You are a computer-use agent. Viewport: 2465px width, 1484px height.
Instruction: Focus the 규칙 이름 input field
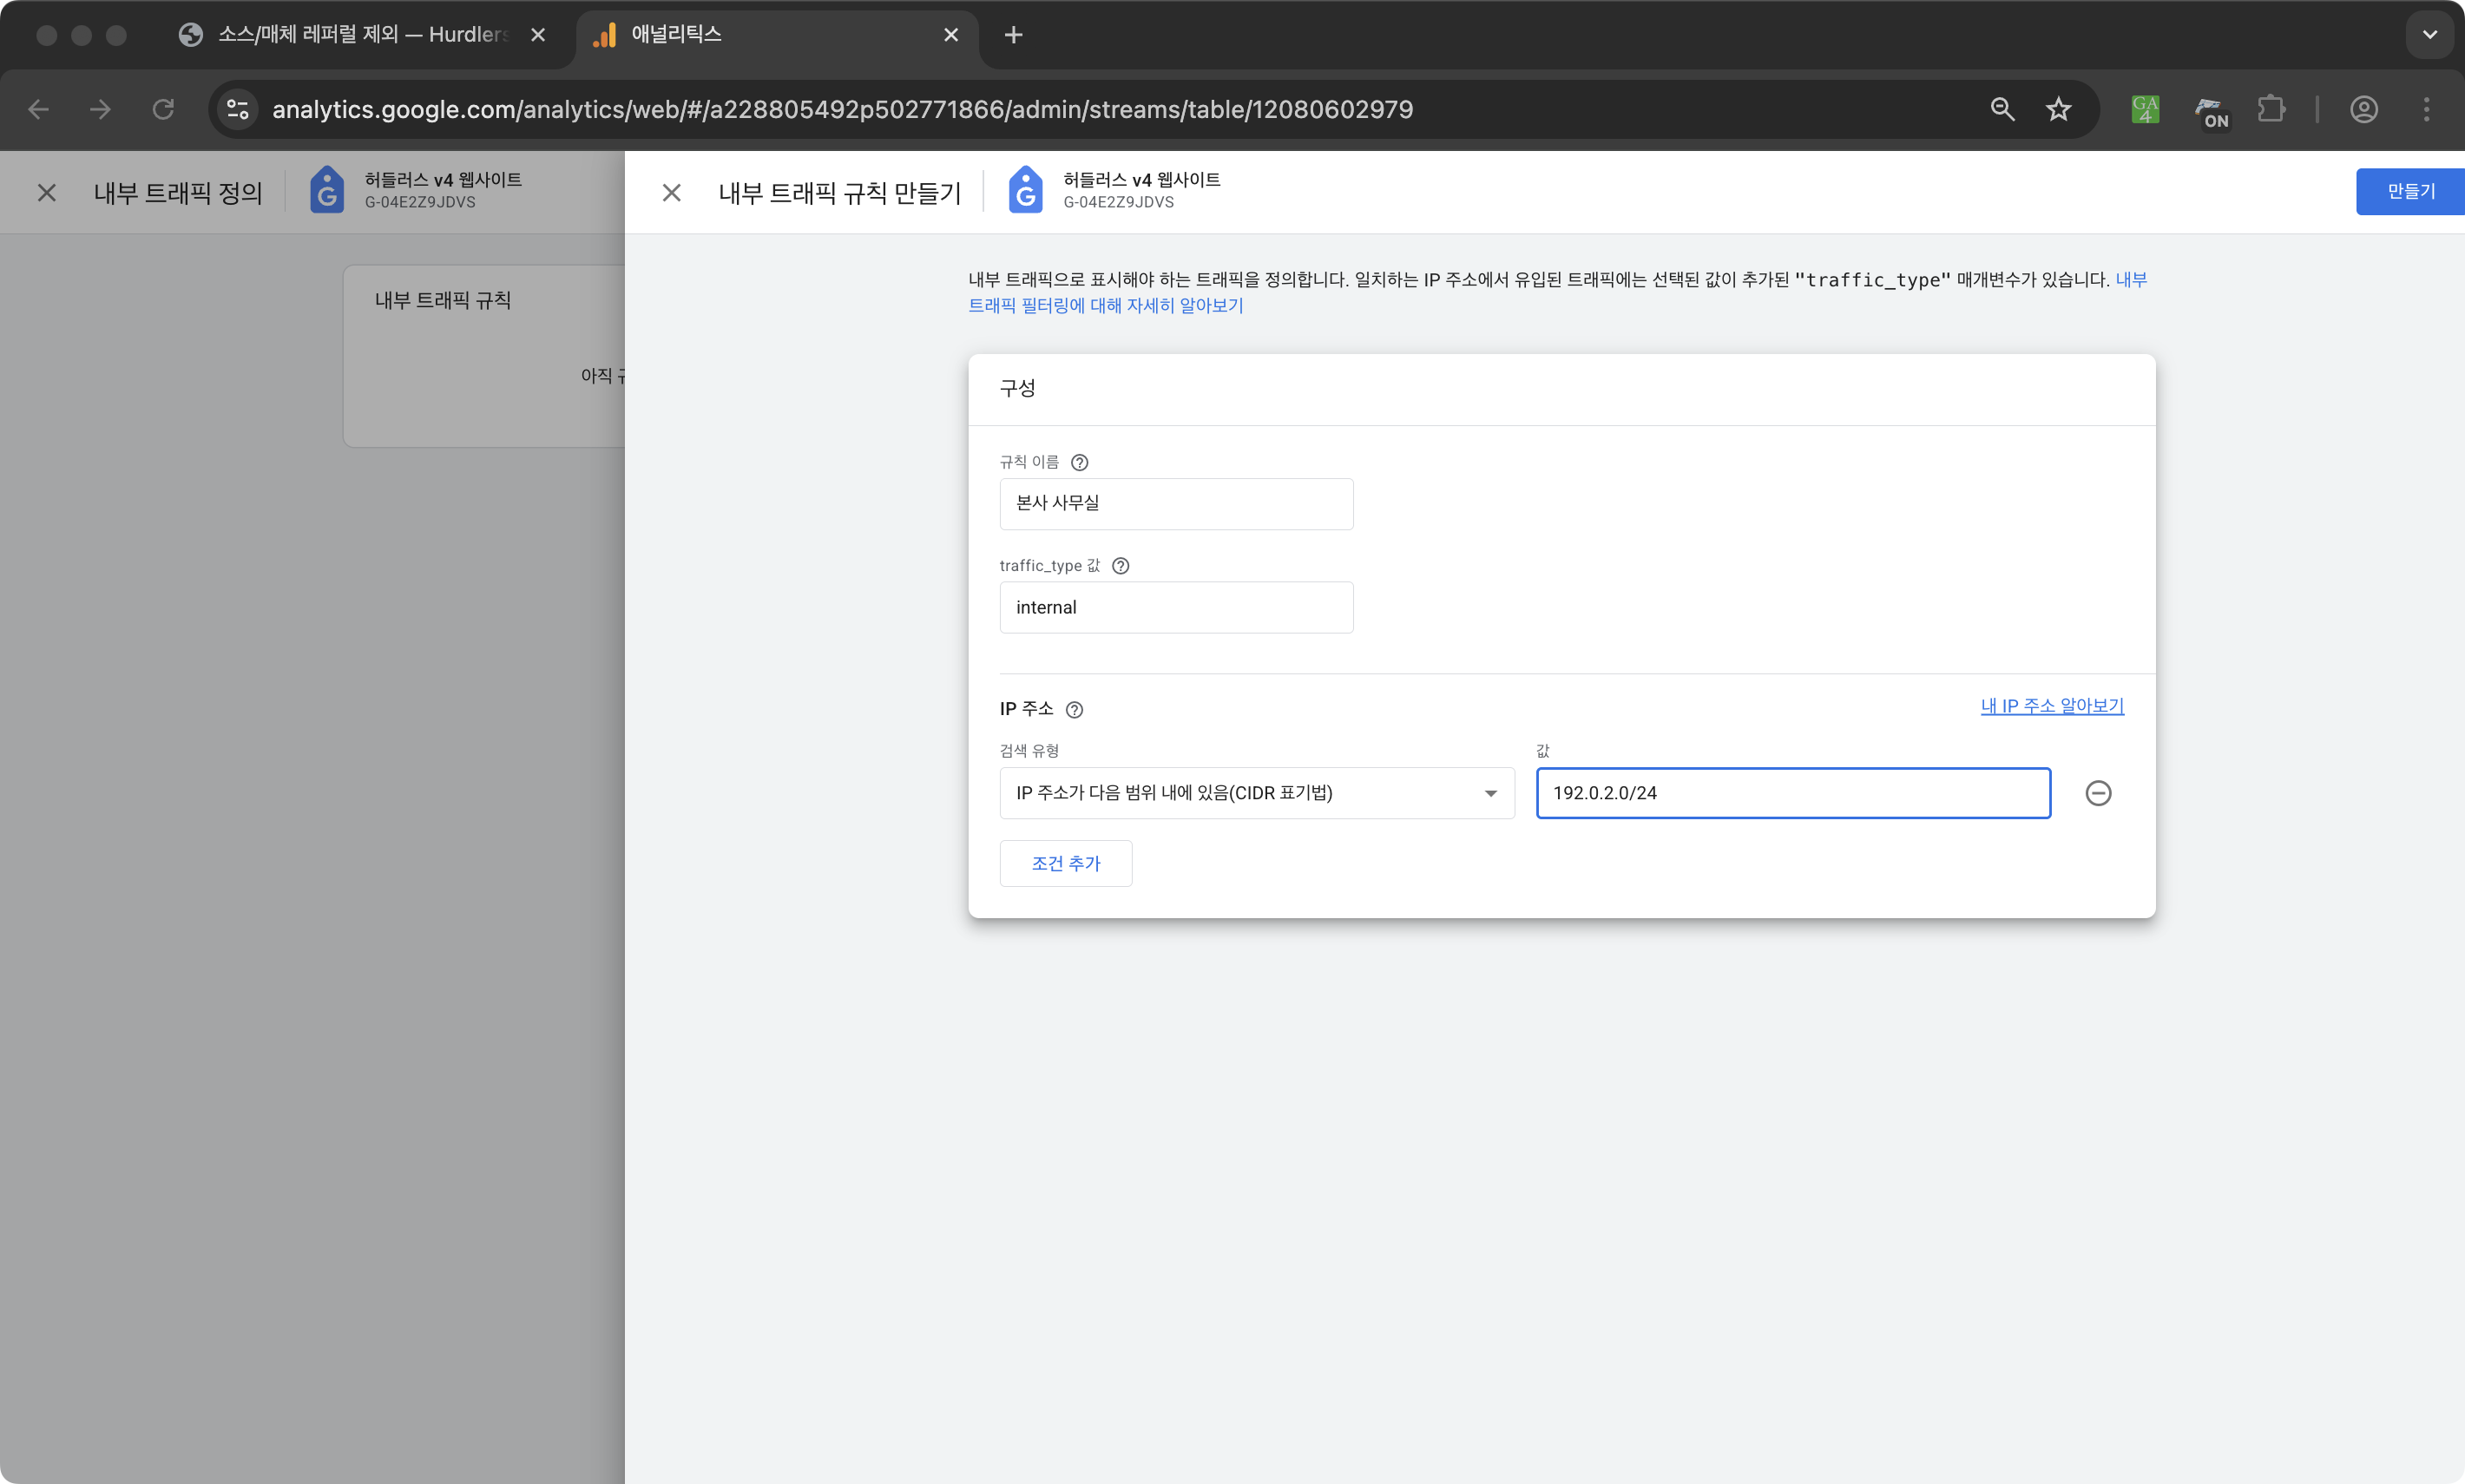pyautogui.click(x=1176, y=504)
